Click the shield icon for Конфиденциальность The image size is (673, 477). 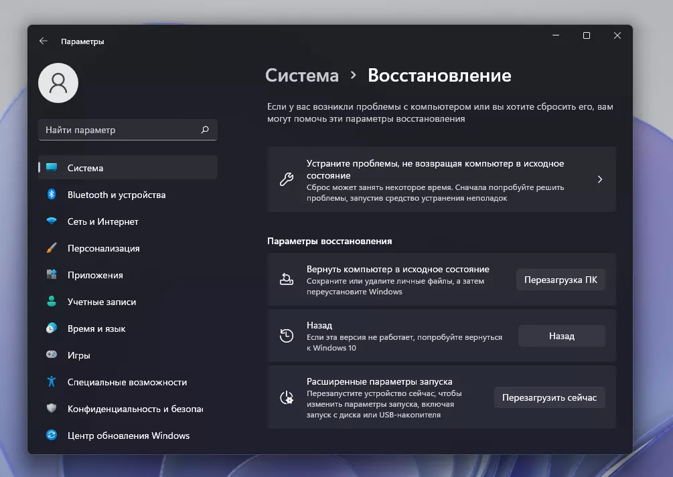point(52,408)
